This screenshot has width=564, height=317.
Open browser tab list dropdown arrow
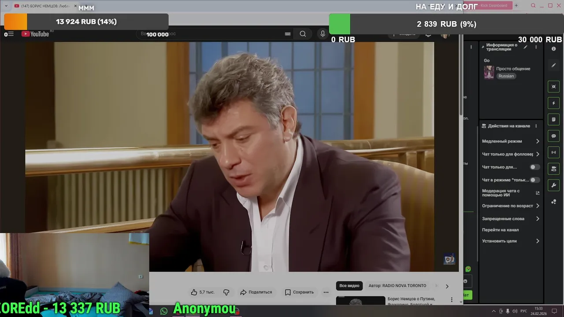pyautogui.click(x=6, y=6)
